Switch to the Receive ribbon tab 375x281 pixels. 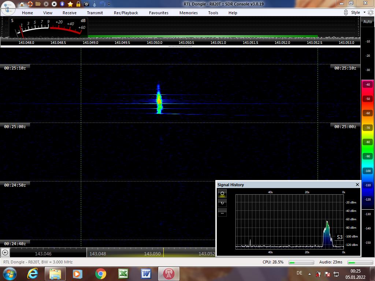coord(70,13)
